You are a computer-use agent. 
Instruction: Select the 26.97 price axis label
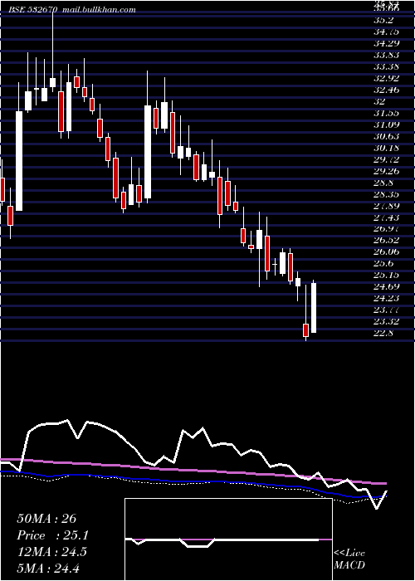tap(386, 229)
